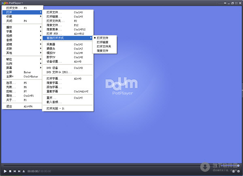Viewport: 243px width, 176px height.
Task: Select 简索文件 radio in 首选打开方式 submenu
Action: pyautogui.click(x=104, y=51)
